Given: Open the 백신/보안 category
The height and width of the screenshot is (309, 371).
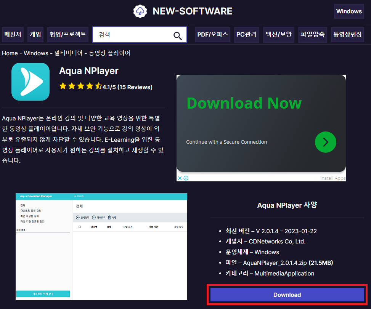Looking at the screenshot, I should pos(279,35).
